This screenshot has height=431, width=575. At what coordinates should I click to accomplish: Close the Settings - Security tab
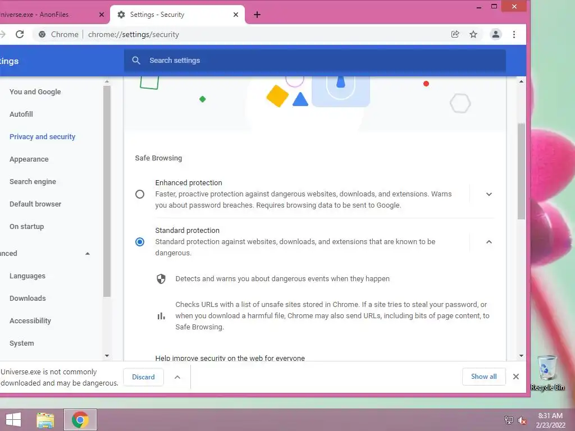(x=236, y=15)
